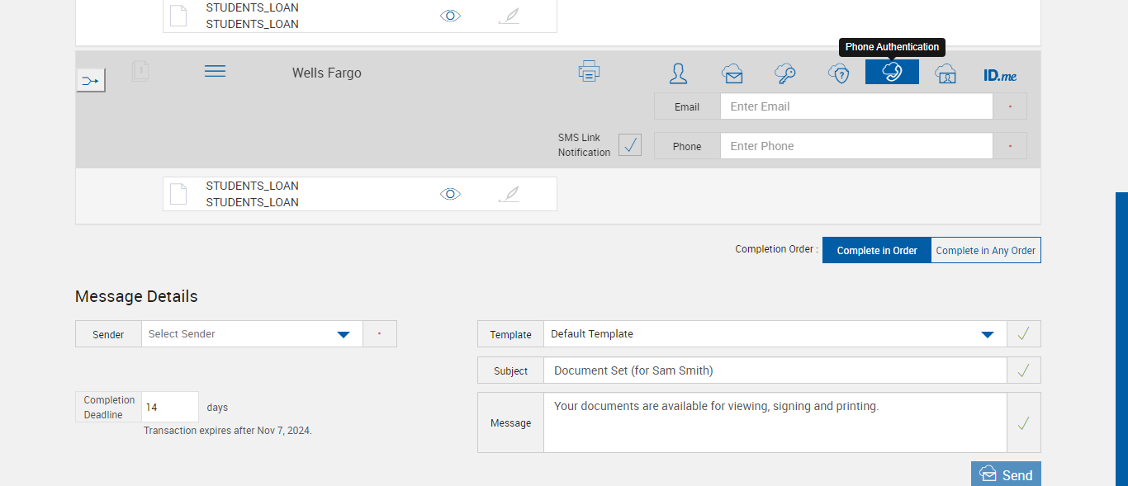Viewport: 1128px width, 486px height.
Task: View lower STUDENTS_LOAN document with eye icon
Action: (x=450, y=194)
